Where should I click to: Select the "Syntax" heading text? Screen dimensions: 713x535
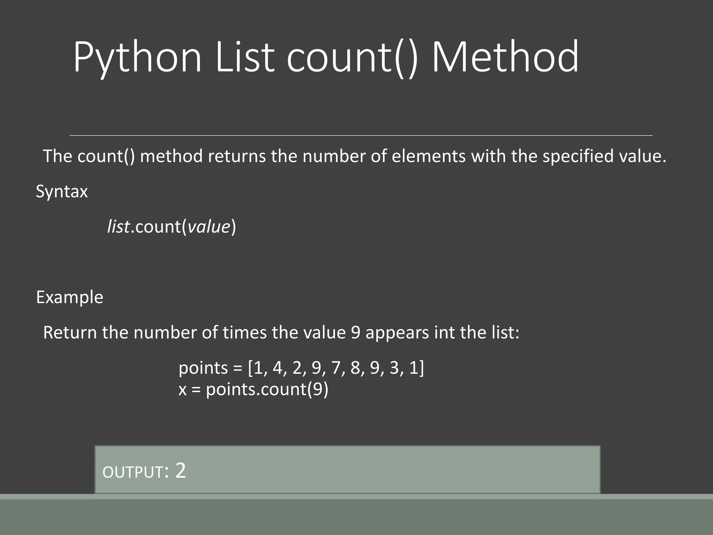point(62,192)
